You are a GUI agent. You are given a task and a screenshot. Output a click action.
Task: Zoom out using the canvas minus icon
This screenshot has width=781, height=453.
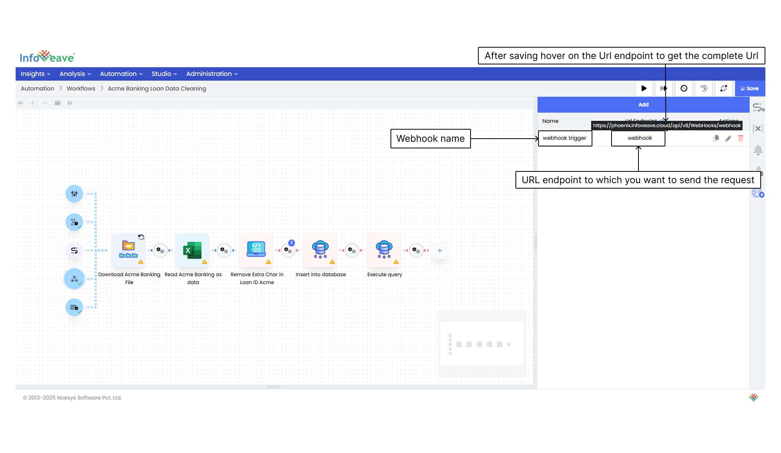[x=45, y=103]
